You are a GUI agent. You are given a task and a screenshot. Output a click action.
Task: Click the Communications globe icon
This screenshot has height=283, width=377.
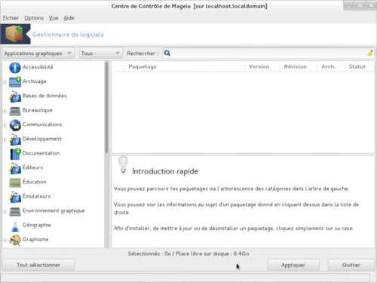pyautogui.click(x=15, y=125)
